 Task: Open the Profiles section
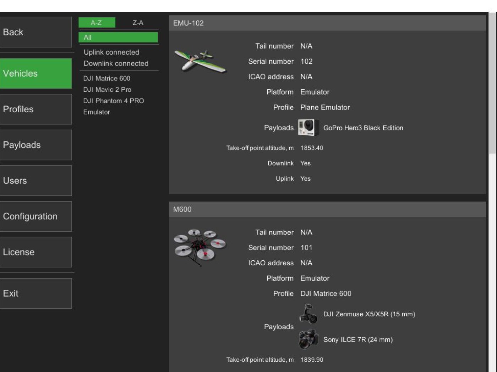click(35, 109)
